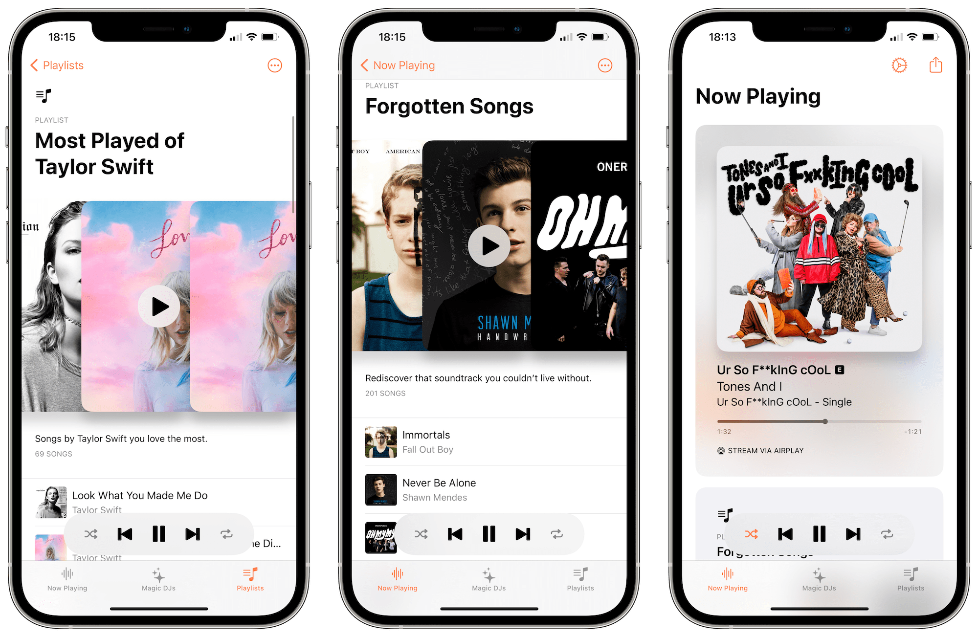
Task: Tap the timer/clock icon on right phone
Action: [897, 65]
